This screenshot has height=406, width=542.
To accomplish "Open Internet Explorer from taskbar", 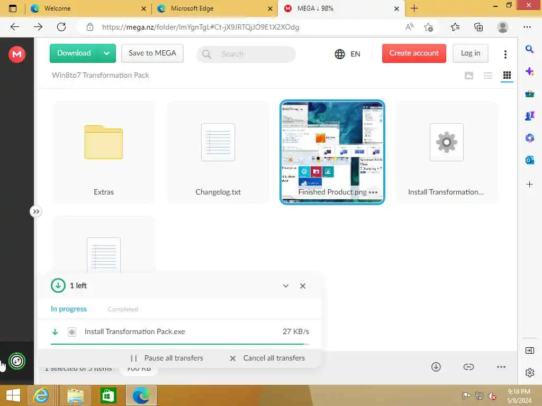I will [41, 395].
